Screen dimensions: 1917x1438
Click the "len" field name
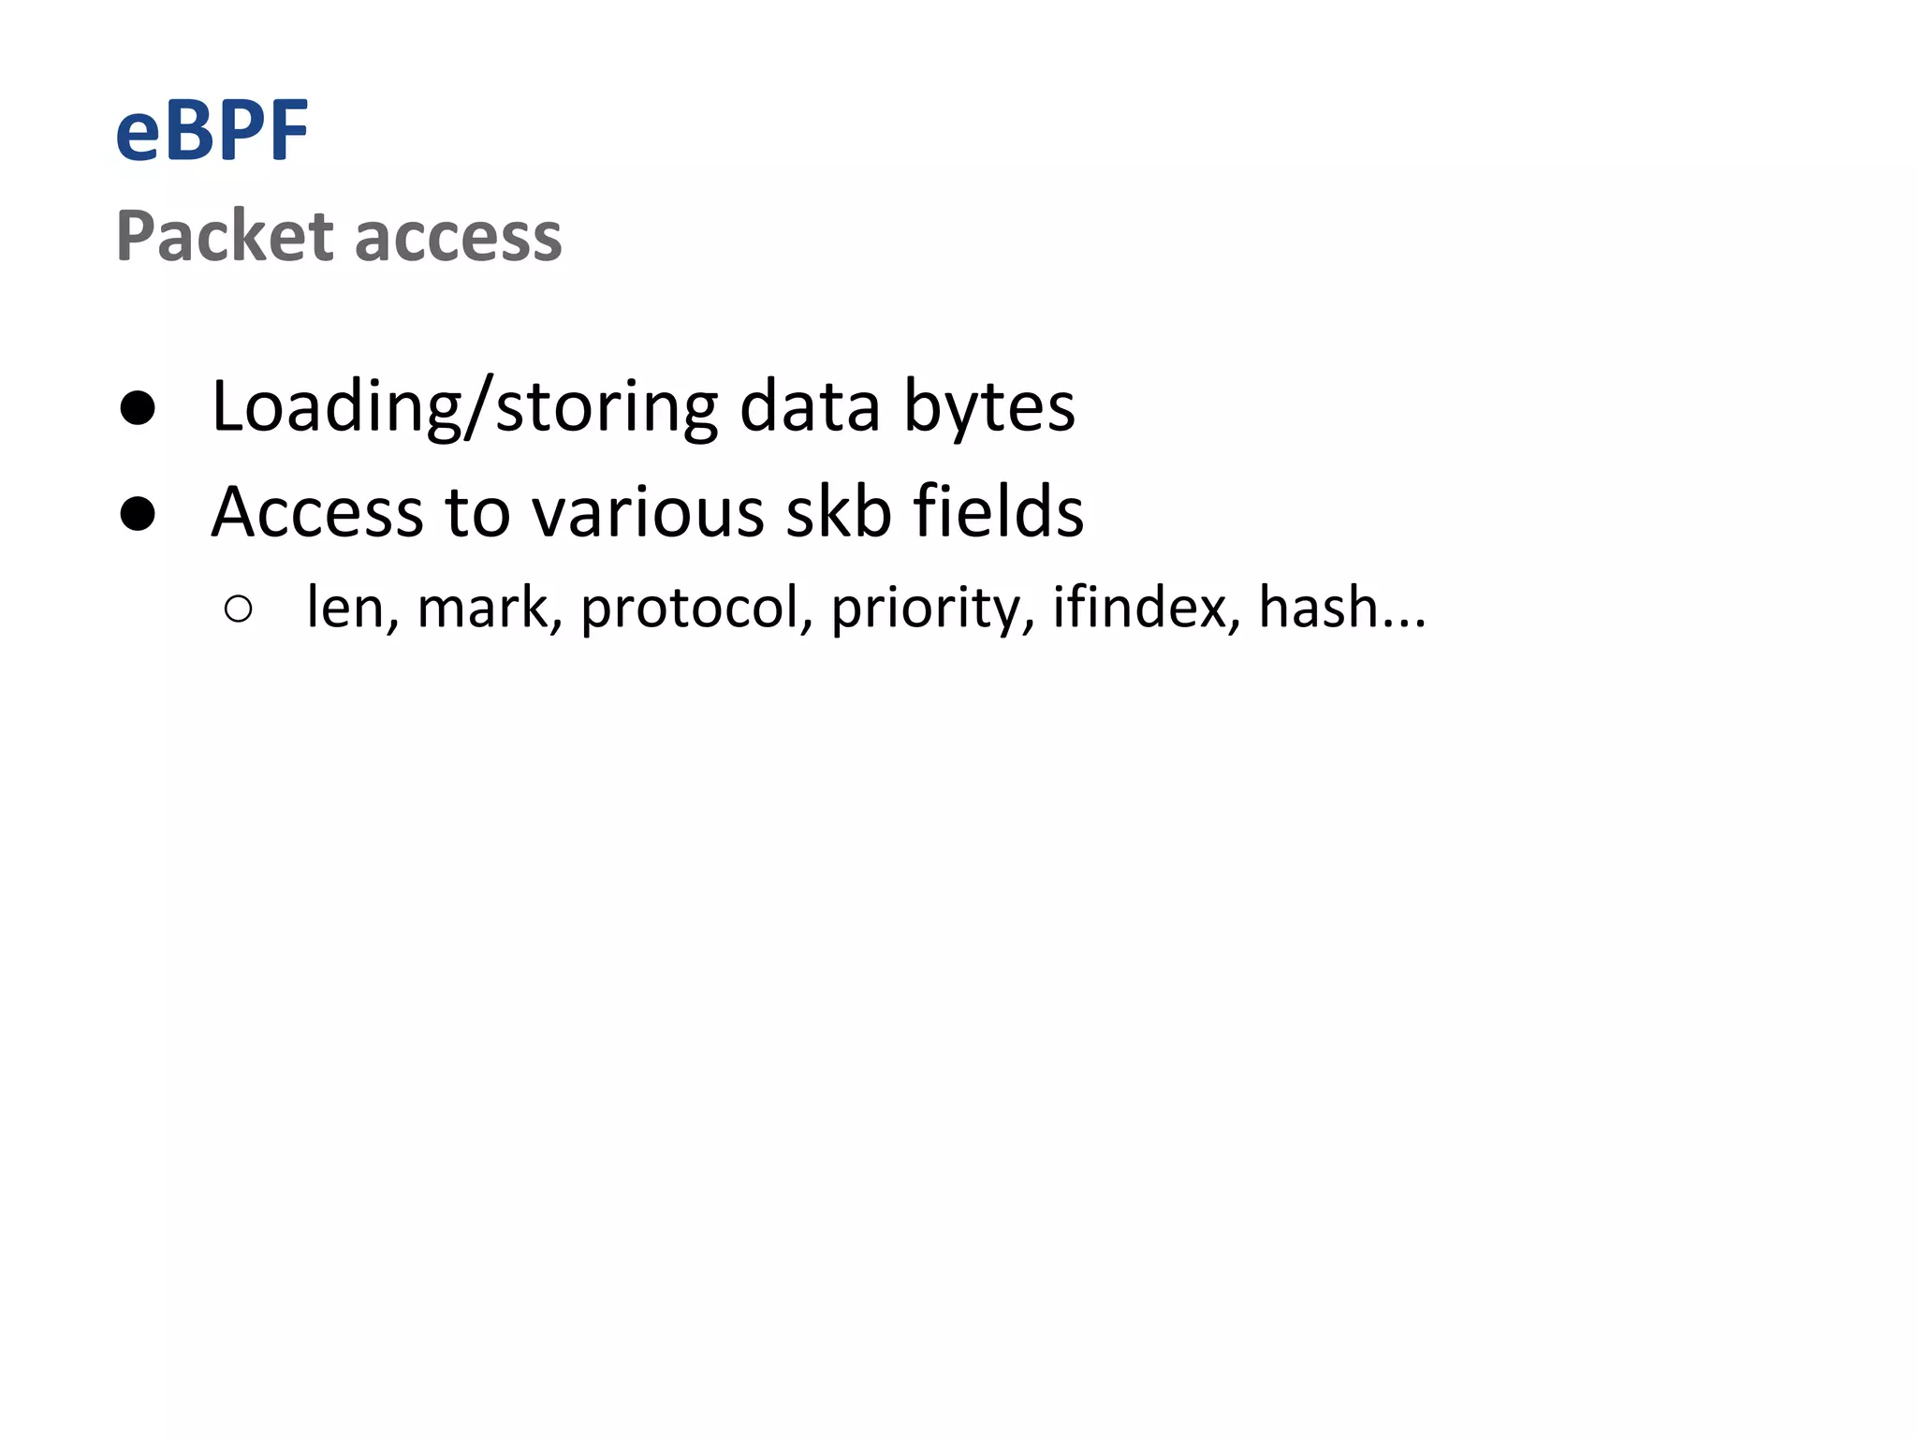click(x=345, y=608)
